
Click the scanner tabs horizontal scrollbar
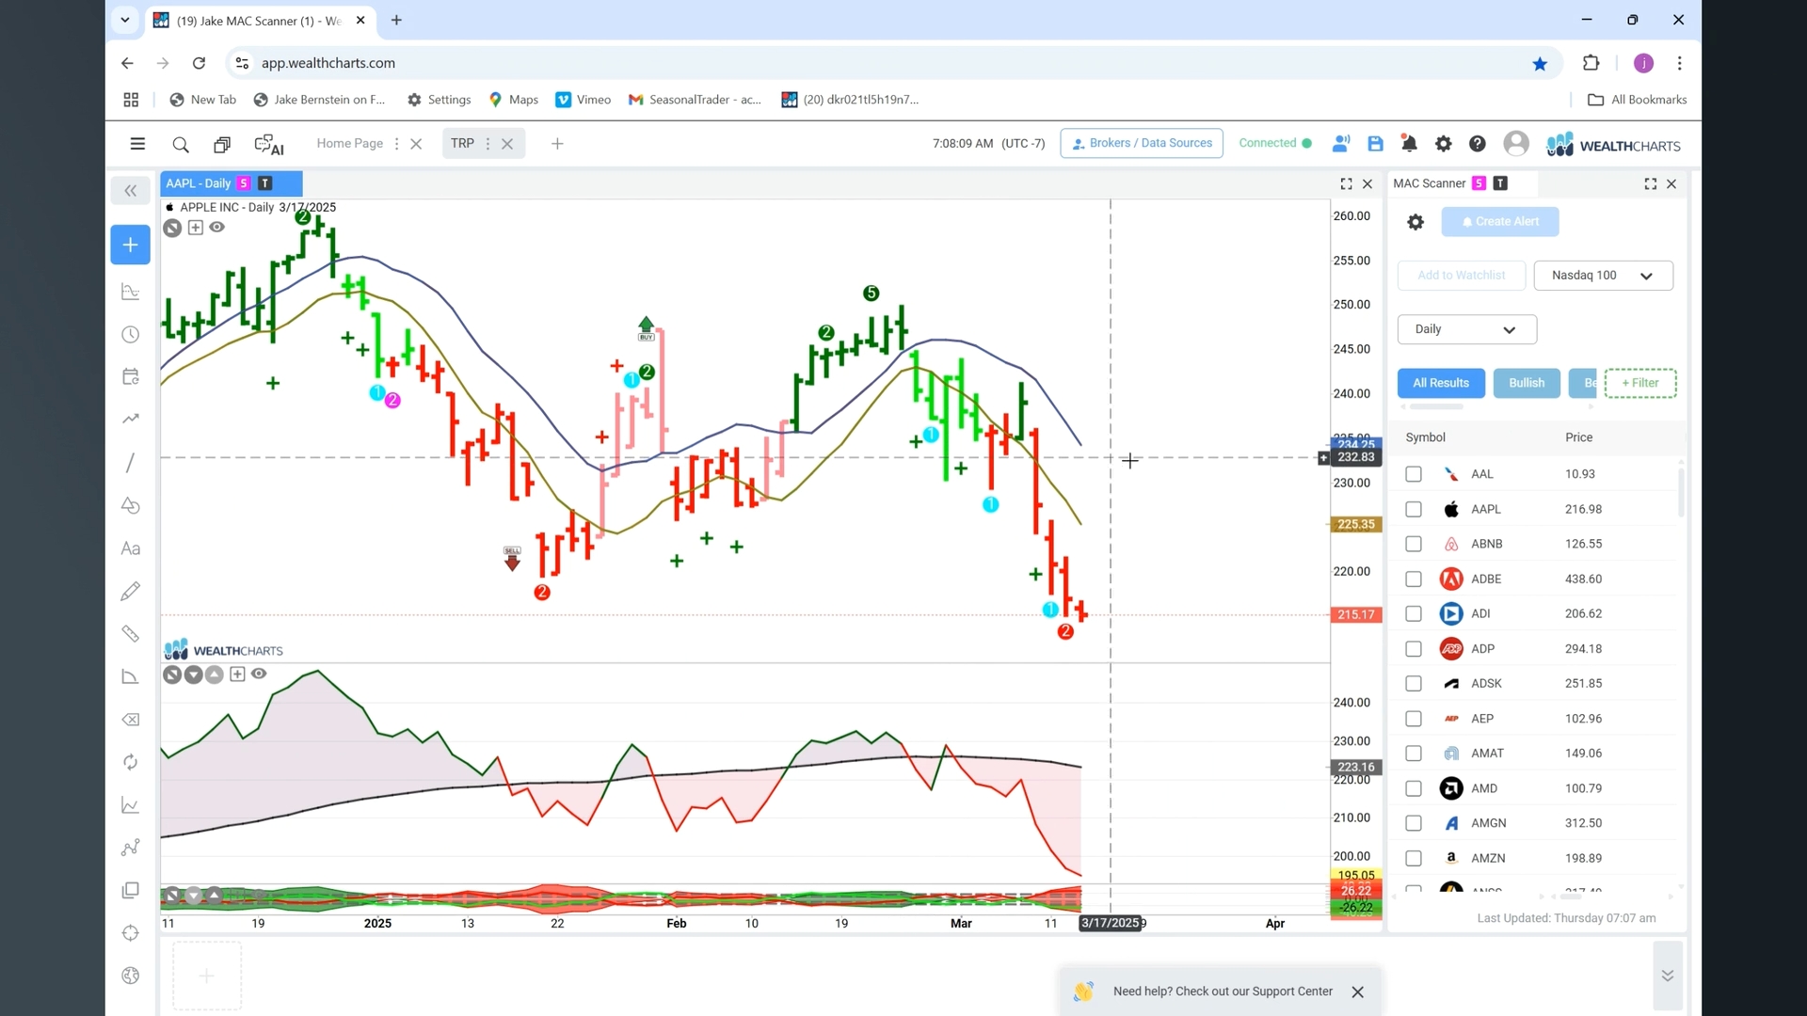(x=1435, y=407)
